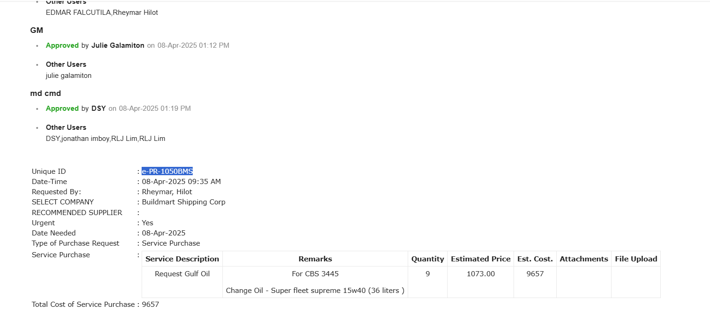Click the green Approved status under md cmd
Viewport: 710px width, 311px height.
coord(62,108)
